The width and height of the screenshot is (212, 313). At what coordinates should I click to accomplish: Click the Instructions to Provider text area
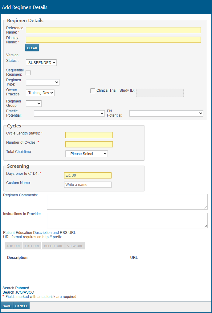[x=127, y=220]
